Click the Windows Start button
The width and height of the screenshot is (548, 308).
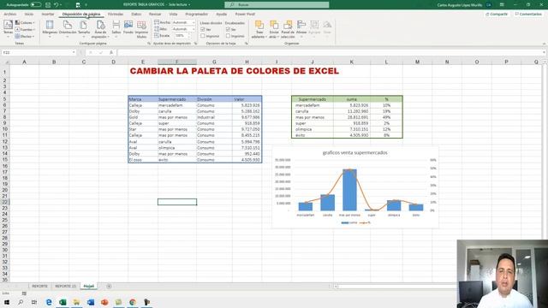[x=7, y=302]
